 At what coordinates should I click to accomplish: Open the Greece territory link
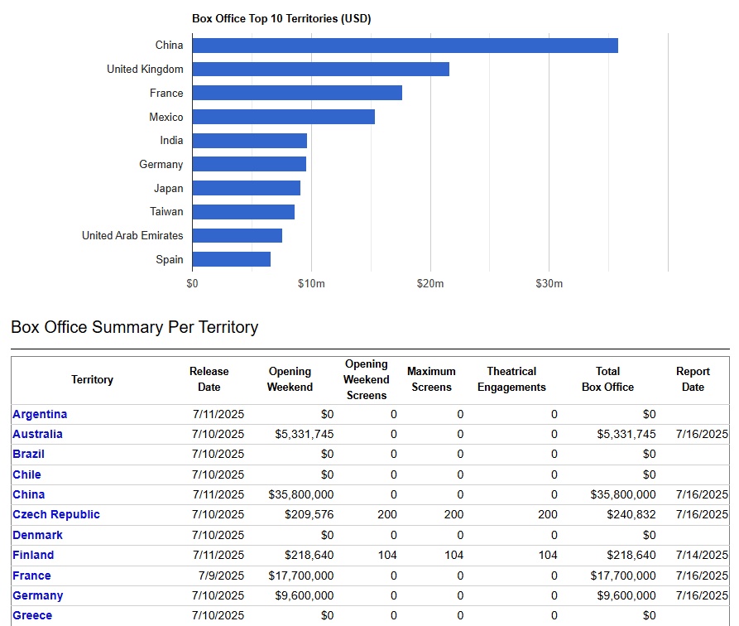click(x=32, y=615)
